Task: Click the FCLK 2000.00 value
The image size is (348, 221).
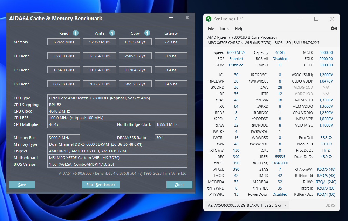Action: [326, 59]
